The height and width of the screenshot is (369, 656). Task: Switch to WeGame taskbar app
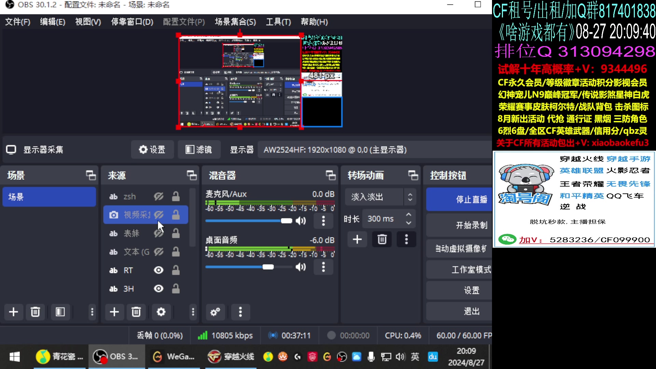pyautogui.click(x=173, y=357)
